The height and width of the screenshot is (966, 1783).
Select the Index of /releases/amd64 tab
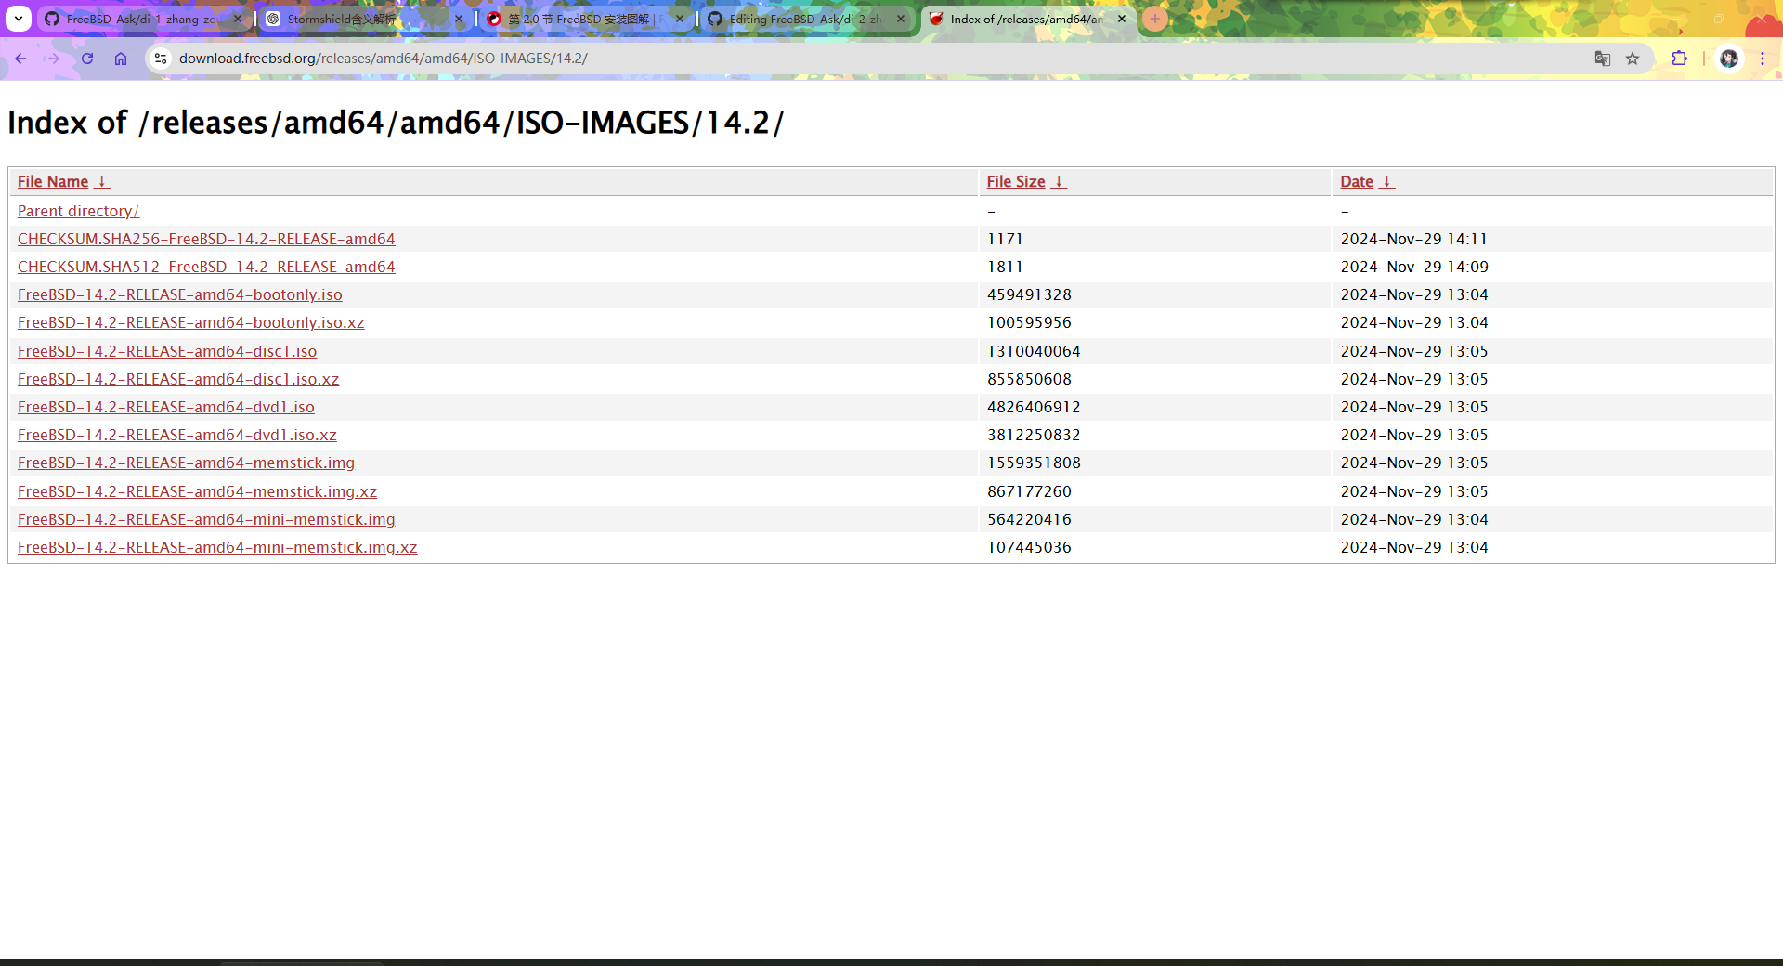pyautogui.click(x=1027, y=19)
